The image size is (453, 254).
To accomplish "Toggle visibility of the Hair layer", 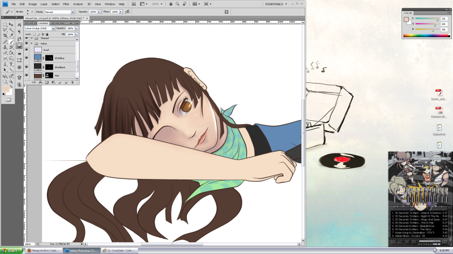I will 26,75.
